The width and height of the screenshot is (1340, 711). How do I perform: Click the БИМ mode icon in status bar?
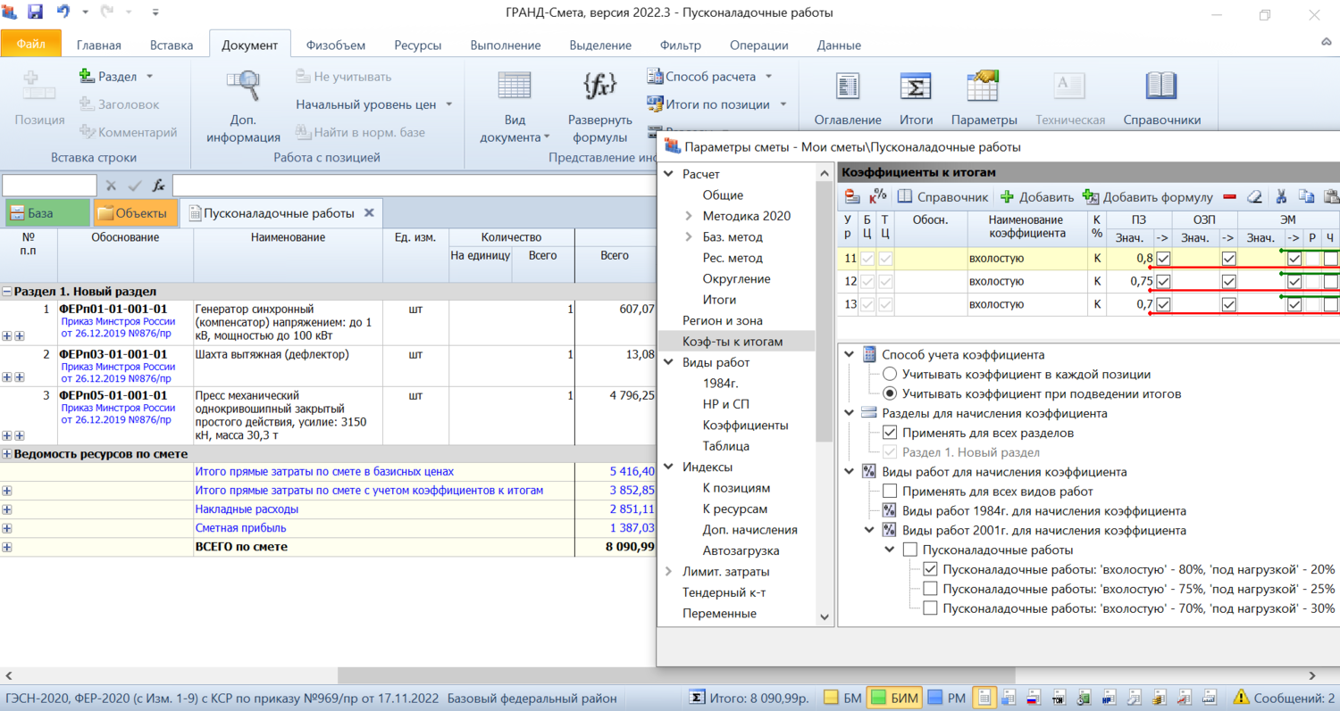[878, 698]
